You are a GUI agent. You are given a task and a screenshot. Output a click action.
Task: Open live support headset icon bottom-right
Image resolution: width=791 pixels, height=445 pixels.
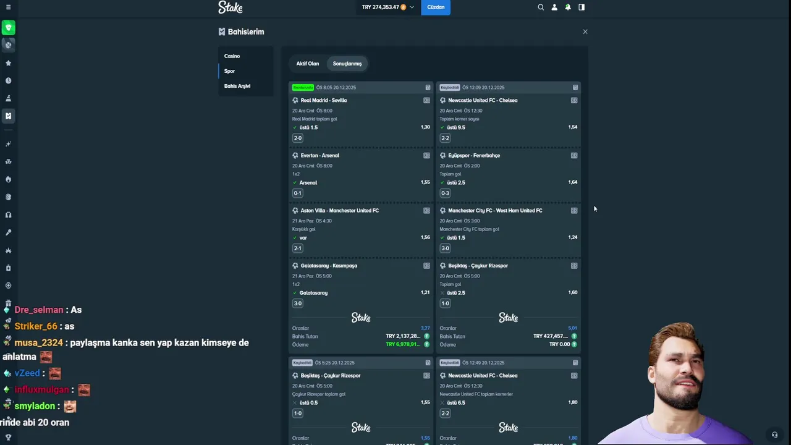click(x=774, y=434)
